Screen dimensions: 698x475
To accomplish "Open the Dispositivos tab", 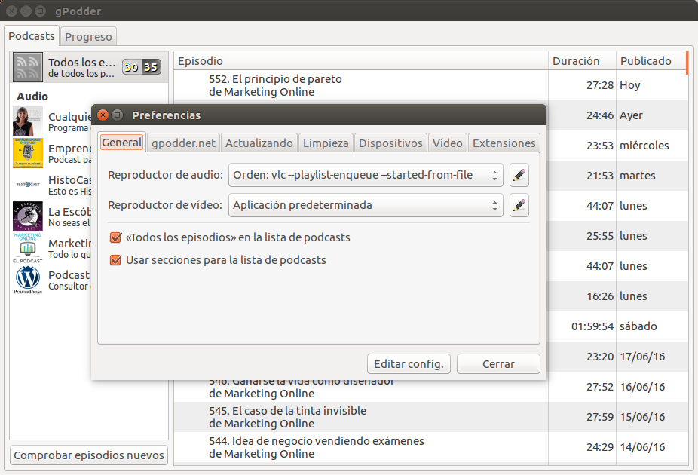I will pos(390,143).
